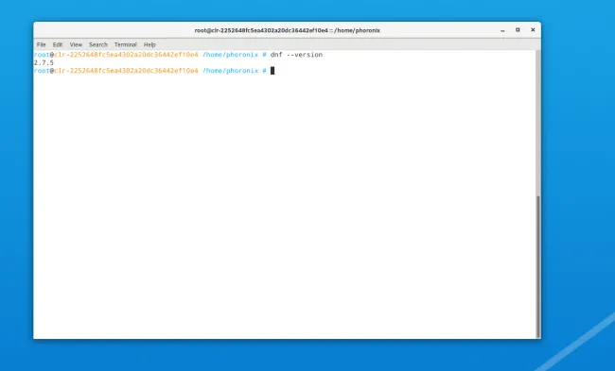Click the 'dnf --version' command text
This screenshot has height=371, width=615.
tap(296, 55)
